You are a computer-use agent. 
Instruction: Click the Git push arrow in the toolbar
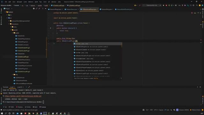click(185, 5)
